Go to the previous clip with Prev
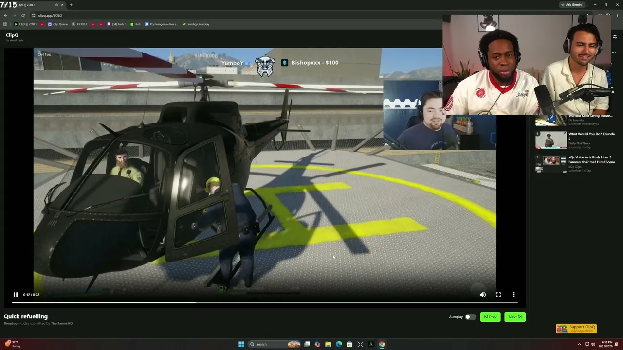 tap(490, 317)
